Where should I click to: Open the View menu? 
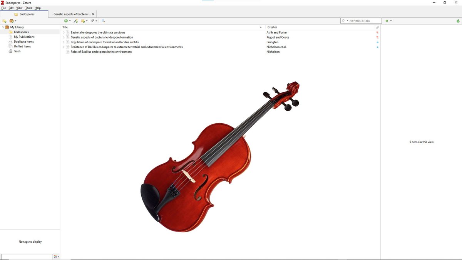[19, 8]
